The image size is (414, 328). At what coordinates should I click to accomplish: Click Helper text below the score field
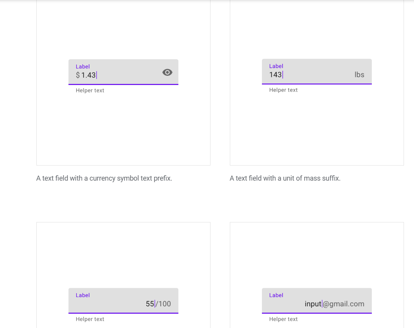coord(90,319)
